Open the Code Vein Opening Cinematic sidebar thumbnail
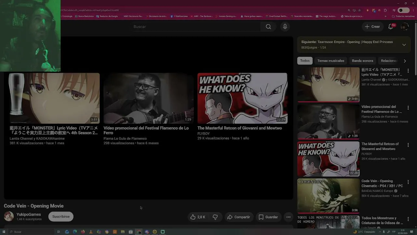Image resolution: width=417 pixels, height=235 pixels. coord(328,196)
